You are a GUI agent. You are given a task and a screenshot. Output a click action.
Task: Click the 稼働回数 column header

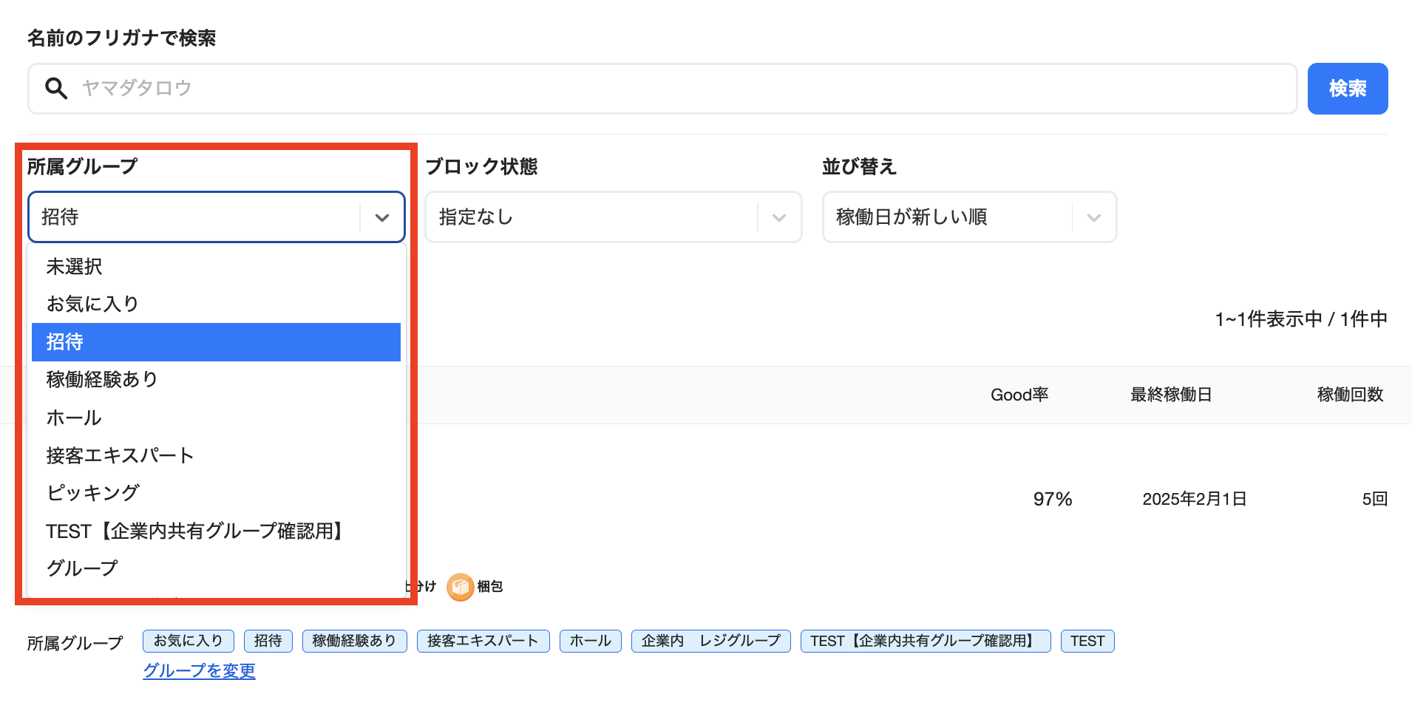(x=1350, y=395)
